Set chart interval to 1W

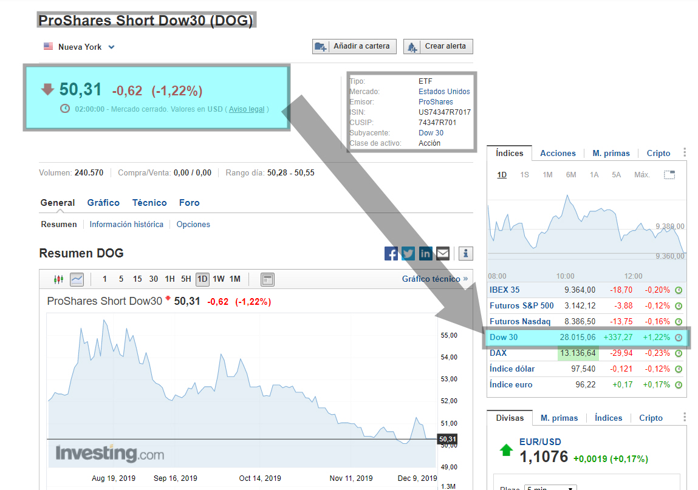[219, 279]
